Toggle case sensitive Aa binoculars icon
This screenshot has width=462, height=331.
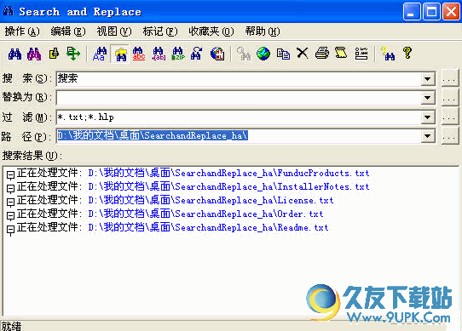pyautogui.click(x=100, y=54)
